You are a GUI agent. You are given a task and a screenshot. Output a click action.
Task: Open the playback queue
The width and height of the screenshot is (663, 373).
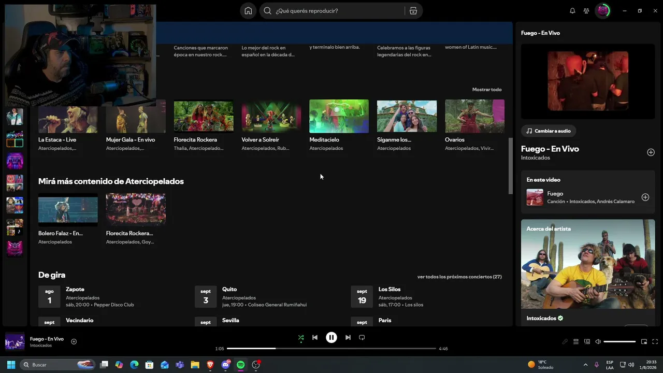[576, 342]
